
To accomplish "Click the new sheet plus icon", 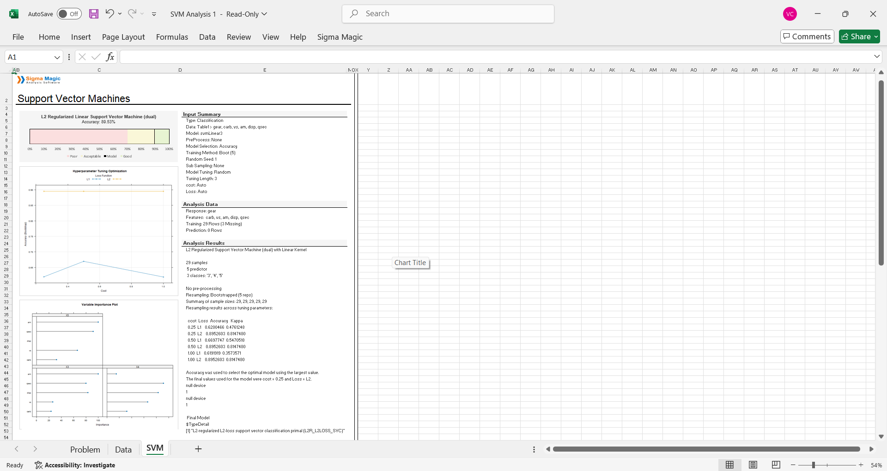I will click(198, 449).
